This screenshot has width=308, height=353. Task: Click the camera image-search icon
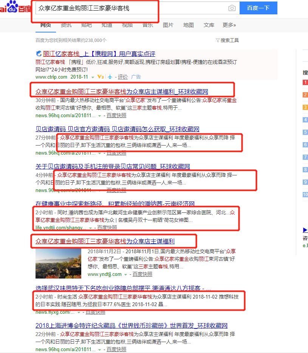[232, 8]
